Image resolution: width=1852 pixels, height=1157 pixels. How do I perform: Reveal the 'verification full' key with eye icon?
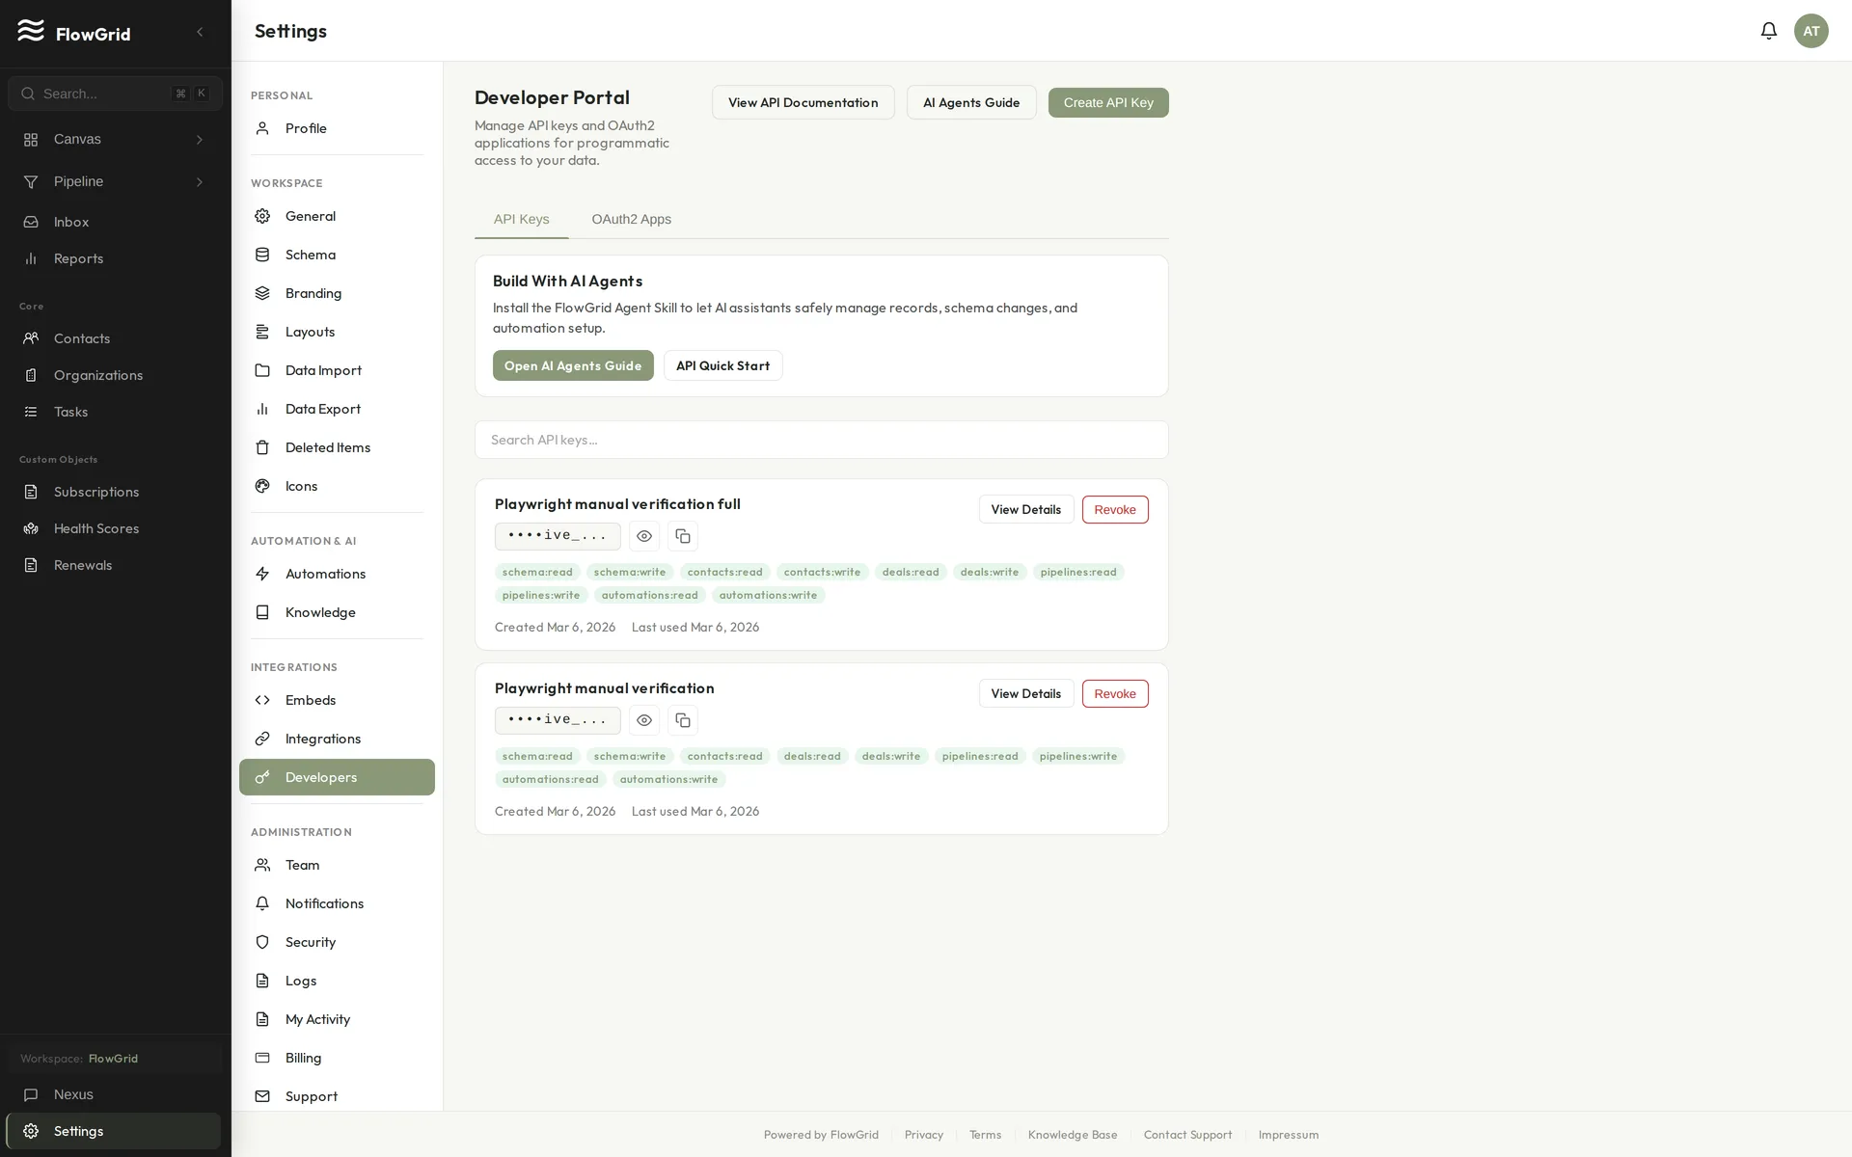pyautogui.click(x=644, y=536)
